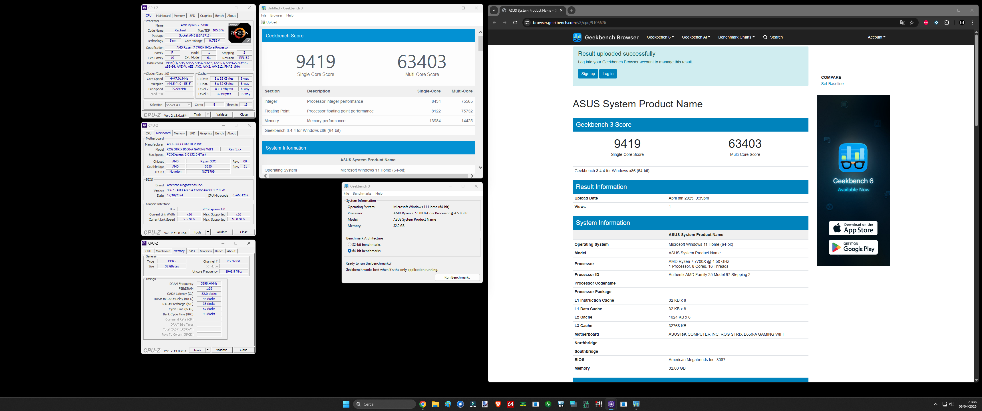982x411 pixels.
Task: Open the Geekbench 6 dropdown menu
Action: [x=660, y=37]
